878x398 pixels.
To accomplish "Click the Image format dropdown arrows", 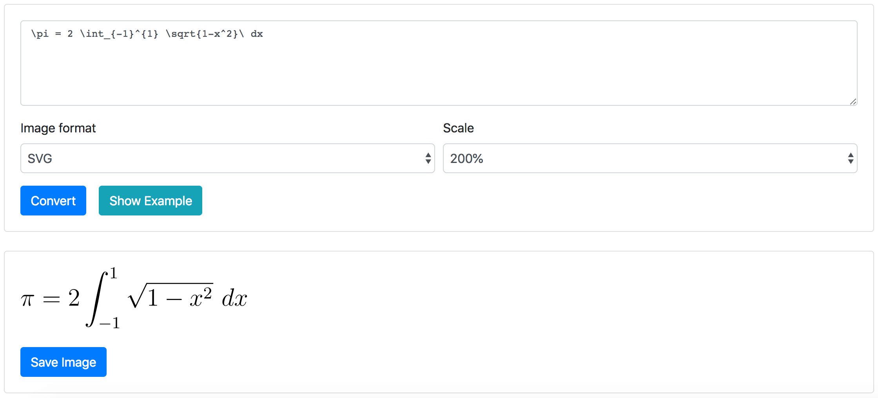I will click(x=428, y=158).
